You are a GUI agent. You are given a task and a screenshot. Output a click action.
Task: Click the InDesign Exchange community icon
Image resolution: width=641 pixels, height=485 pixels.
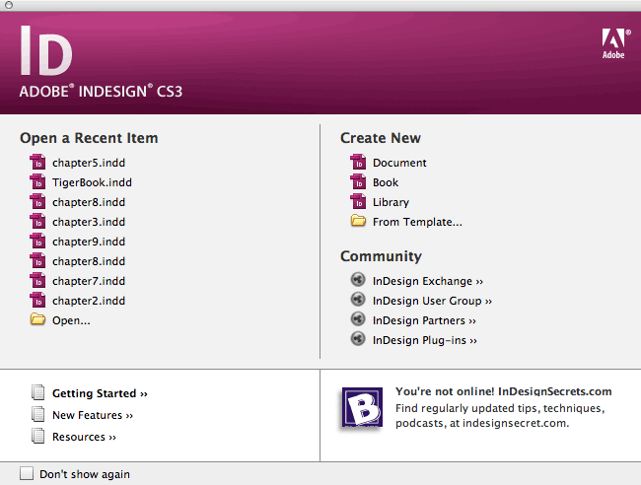click(x=358, y=280)
